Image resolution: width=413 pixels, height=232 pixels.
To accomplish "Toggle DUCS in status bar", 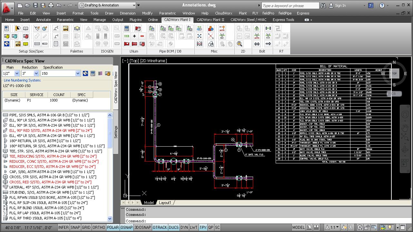I will pyautogui.click(x=174, y=227).
